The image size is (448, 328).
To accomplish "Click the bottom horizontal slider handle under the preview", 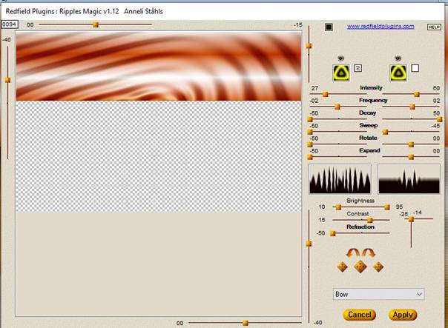I will pyautogui.click(x=246, y=323).
